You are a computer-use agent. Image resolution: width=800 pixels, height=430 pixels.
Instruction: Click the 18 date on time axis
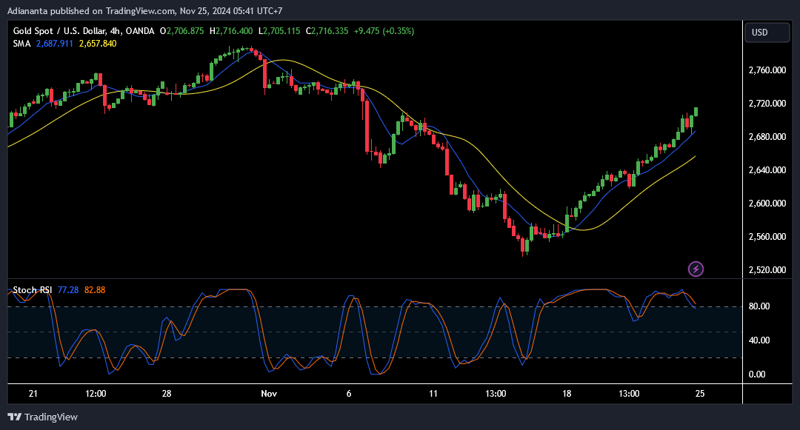(567, 393)
